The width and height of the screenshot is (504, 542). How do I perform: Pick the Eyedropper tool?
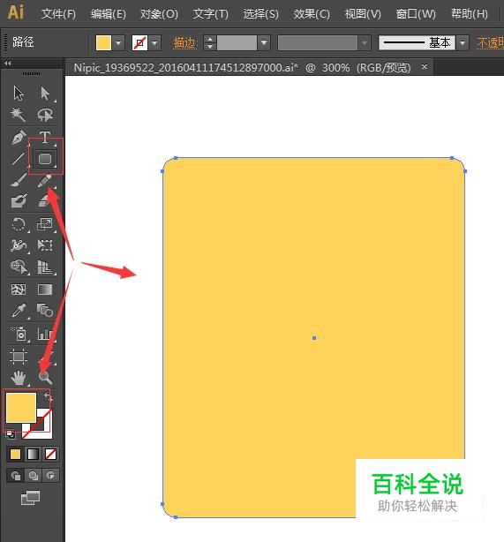pyautogui.click(x=19, y=311)
